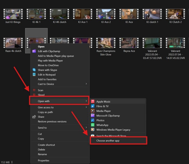The width and height of the screenshot is (189, 164).
Task: Click the Edit in Notepad icon
Action: (x=34, y=75)
